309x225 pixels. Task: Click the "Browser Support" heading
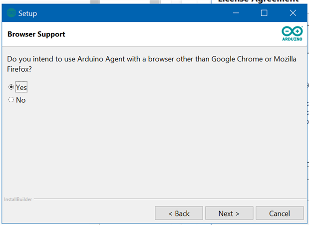(36, 34)
